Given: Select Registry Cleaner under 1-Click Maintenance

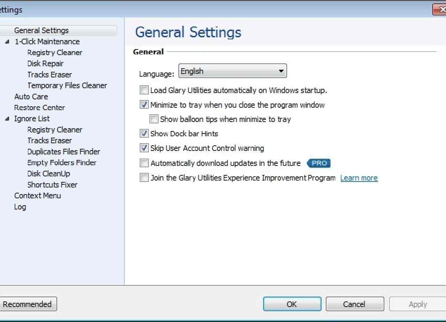Looking at the screenshot, I should [x=55, y=53].
